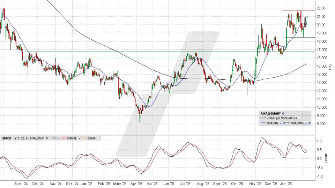Click settings icon next to AIXA@SMART
The image size is (335, 188).
(283, 113)
